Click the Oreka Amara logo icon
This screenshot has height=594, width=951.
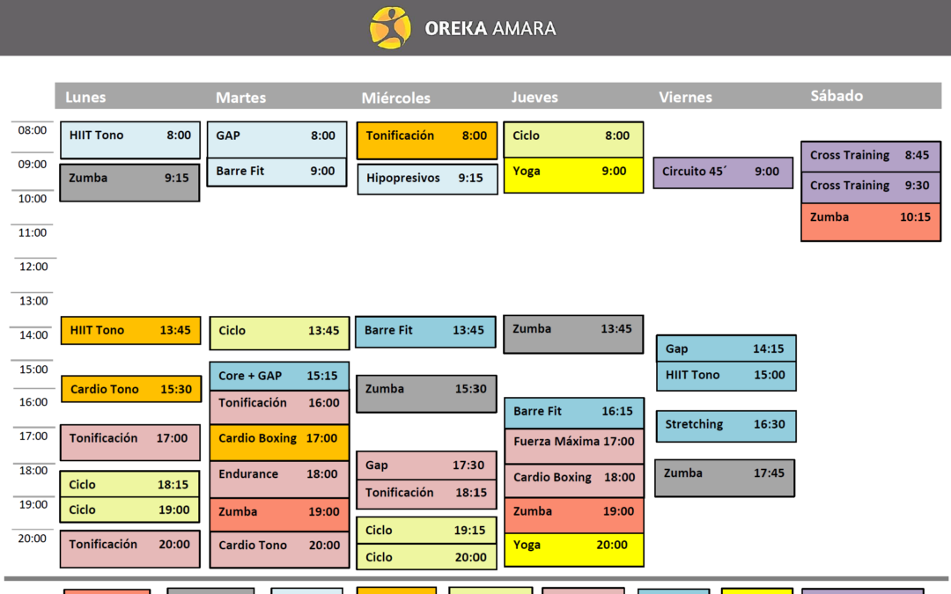pos(390,28)
